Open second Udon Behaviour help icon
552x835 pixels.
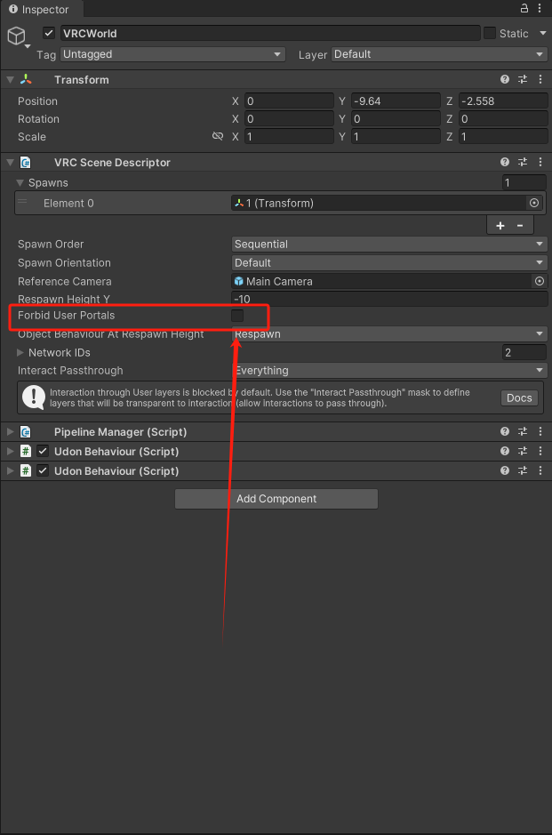pos(505,470)
